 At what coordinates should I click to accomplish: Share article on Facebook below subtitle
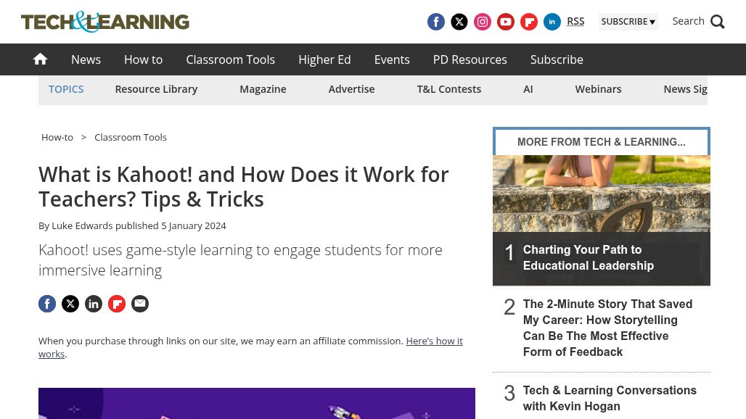tap(47, 304)
